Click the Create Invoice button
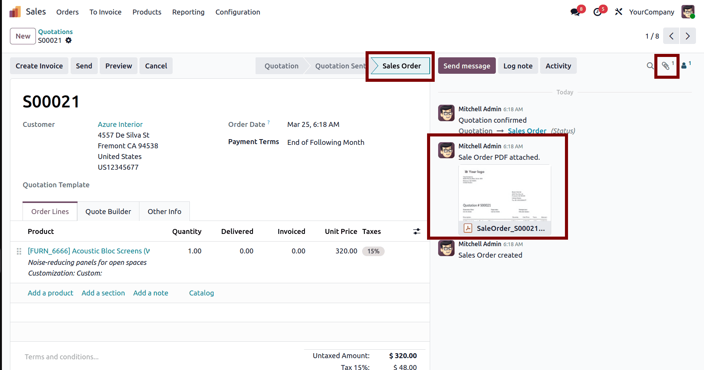704x370 pixels. (39, 66)
